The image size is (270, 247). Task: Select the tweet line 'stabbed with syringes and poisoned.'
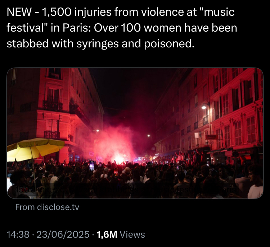pos(100,43)
